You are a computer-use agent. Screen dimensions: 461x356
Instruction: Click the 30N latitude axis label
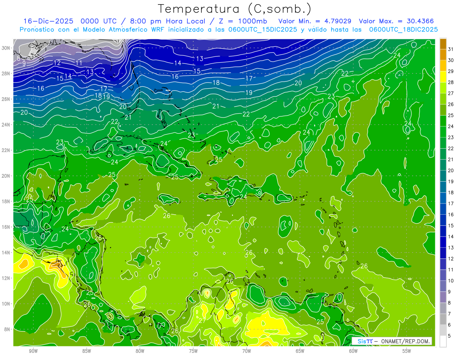tap(6, 48)
